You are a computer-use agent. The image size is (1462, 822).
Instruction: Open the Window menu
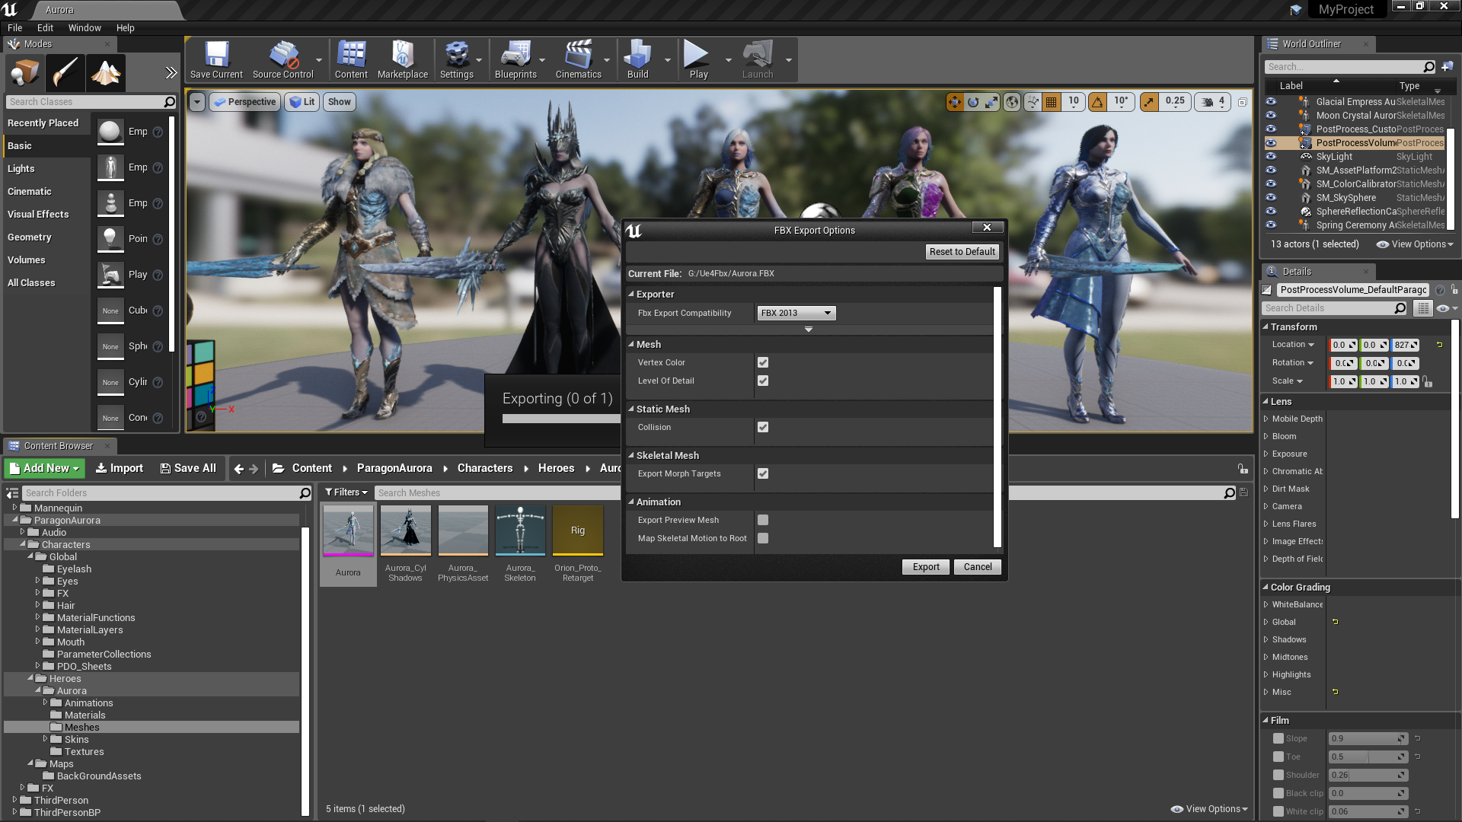[x=84, y=27]
